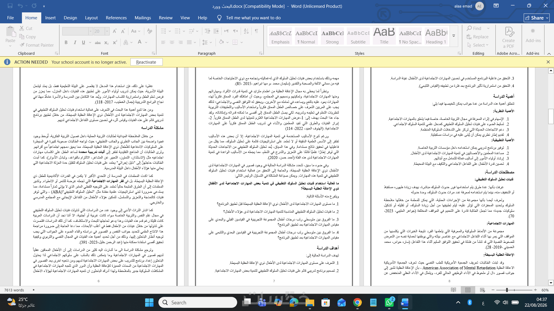Click the Format Painter tool

tap(37, 45)
